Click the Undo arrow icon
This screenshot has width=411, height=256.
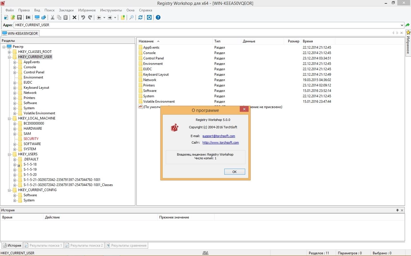point(83,17)
